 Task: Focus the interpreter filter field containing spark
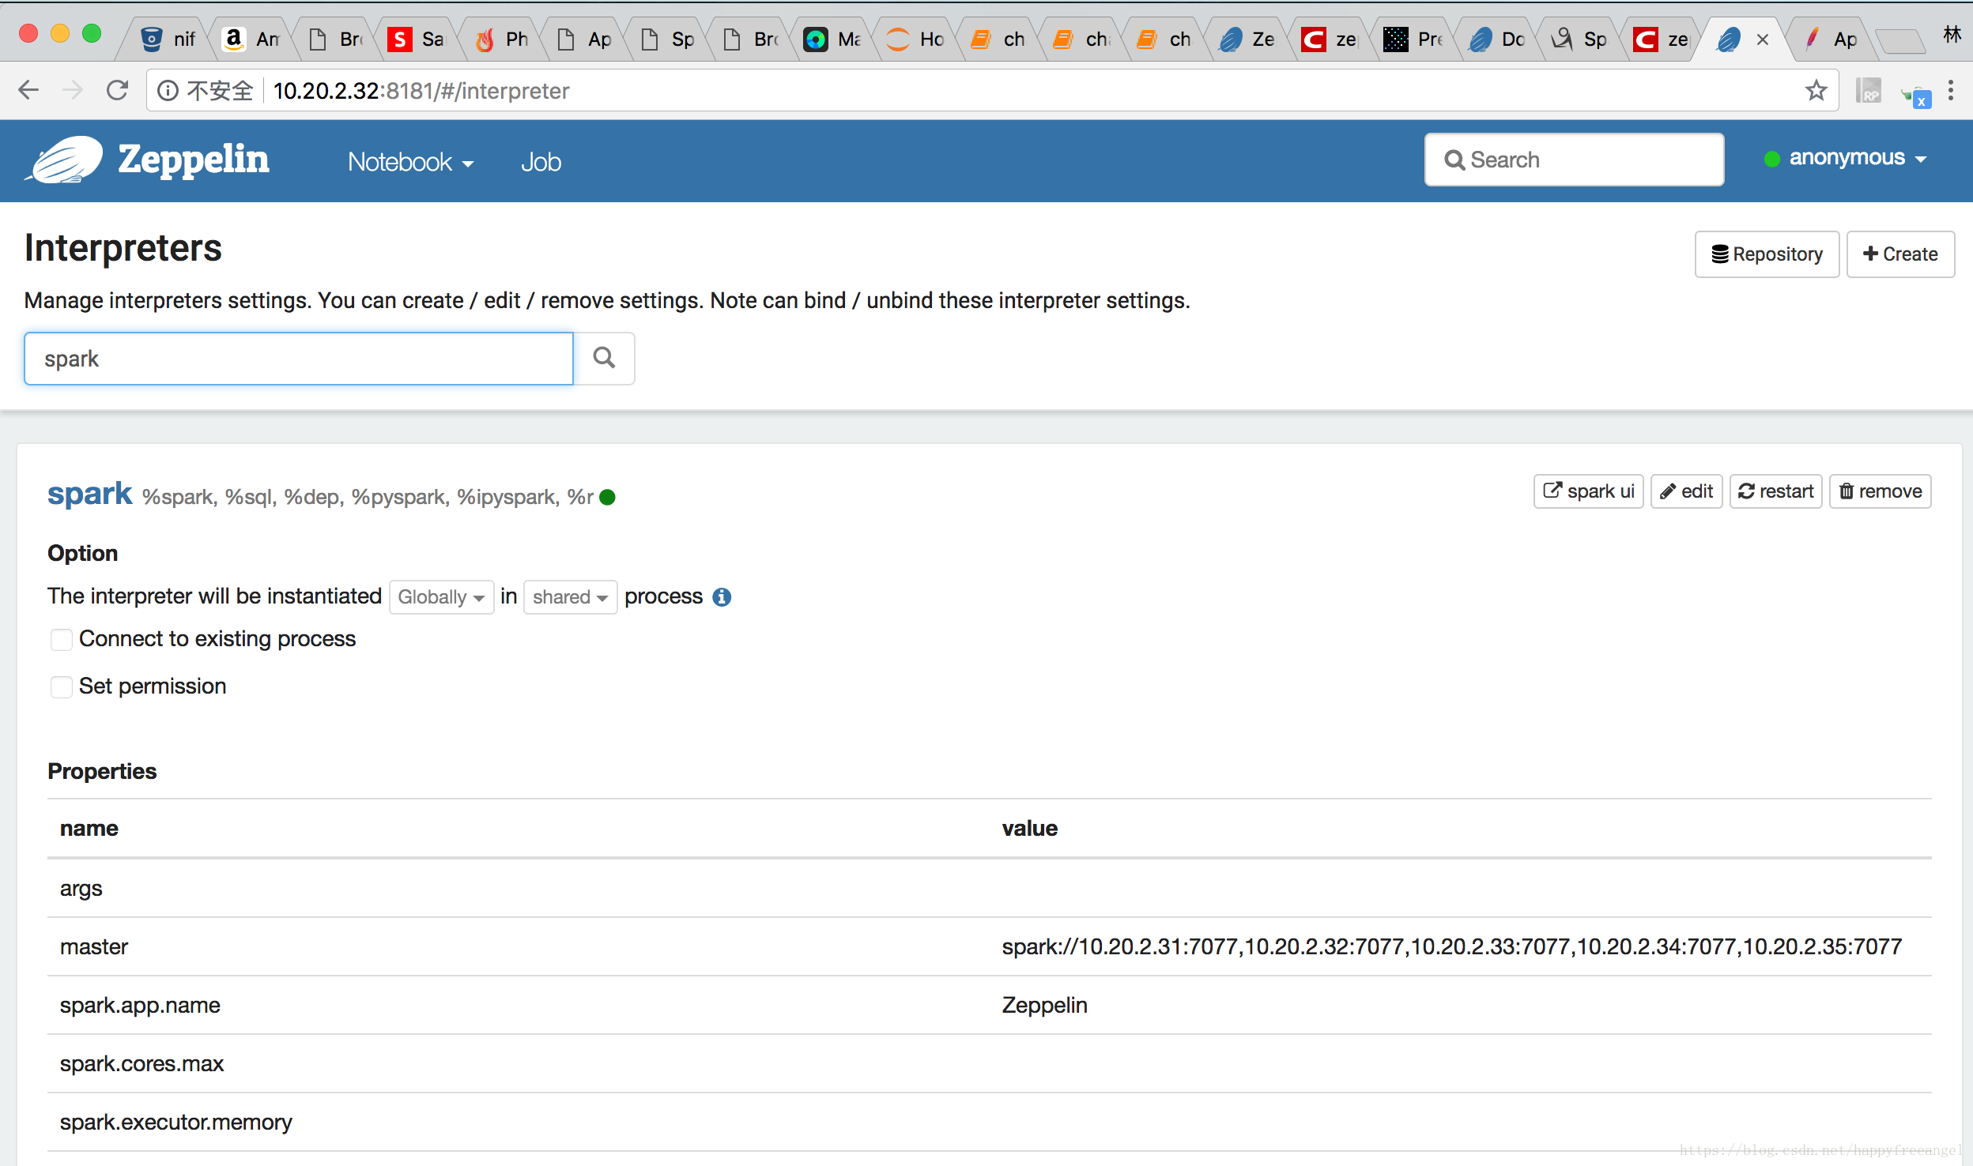coord(299,359)
